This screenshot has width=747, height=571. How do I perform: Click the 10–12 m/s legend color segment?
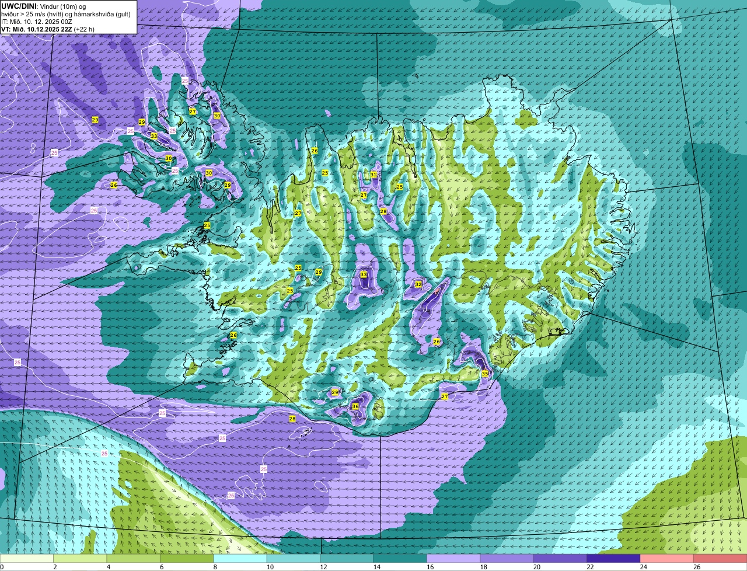click(294, 558)
